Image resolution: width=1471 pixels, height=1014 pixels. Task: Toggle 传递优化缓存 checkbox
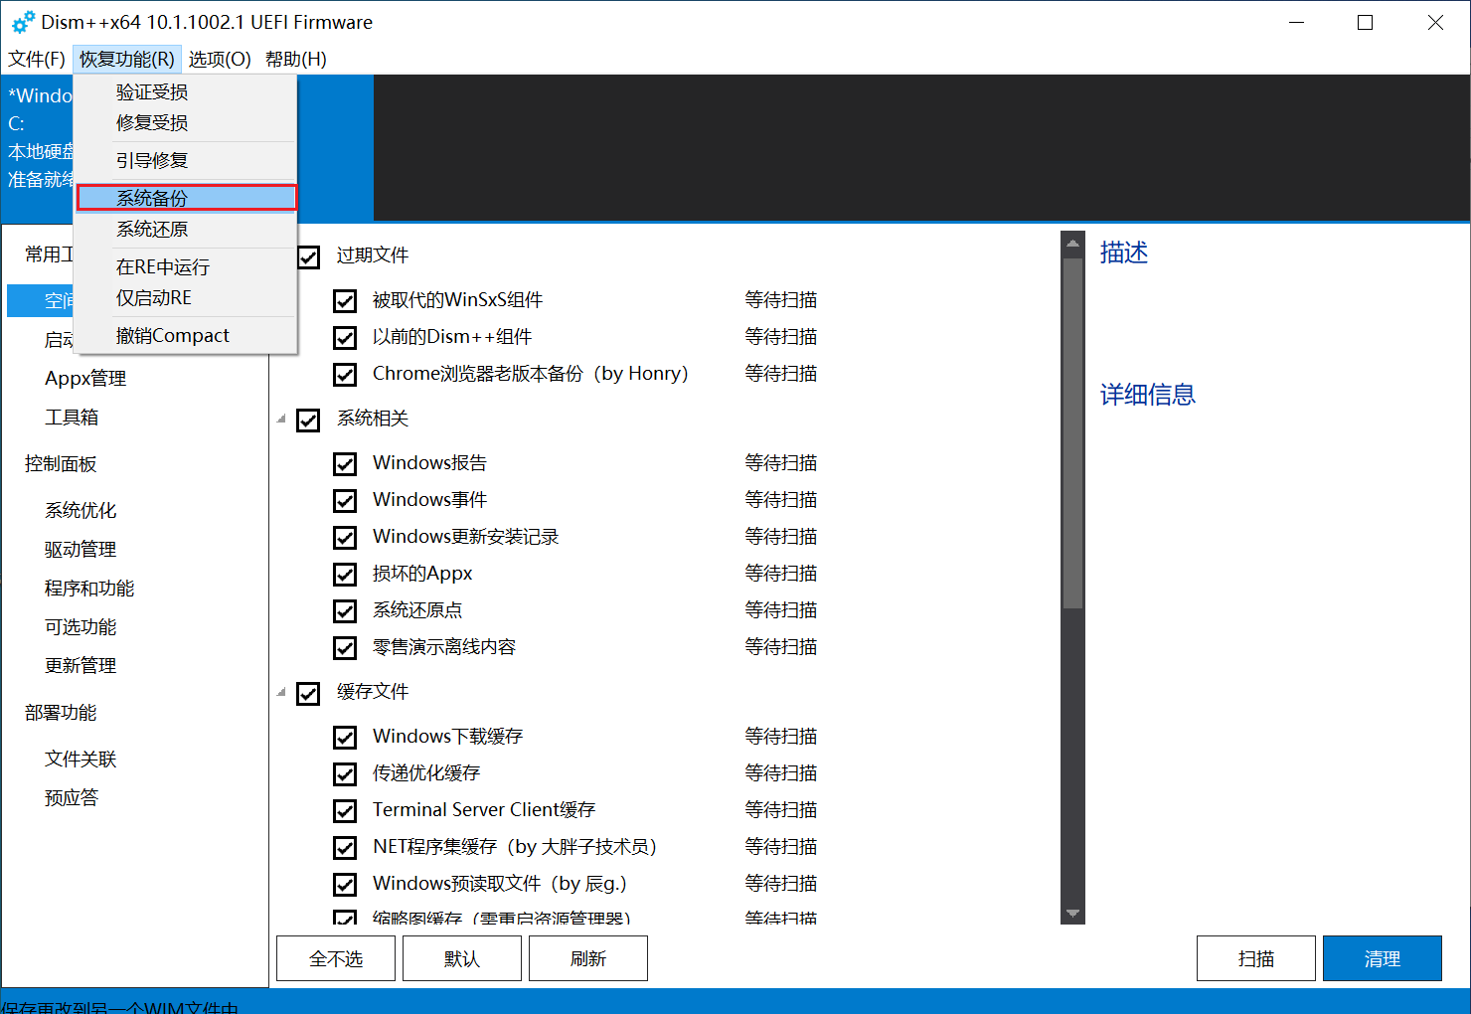[x=345, y=774]
